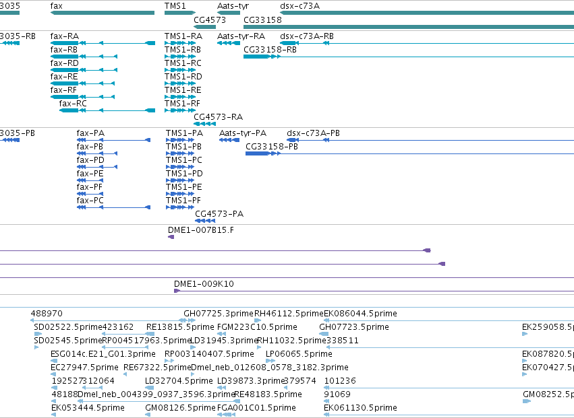Open protein fax-PC label
574x418 pixels.
coord(90,201)
